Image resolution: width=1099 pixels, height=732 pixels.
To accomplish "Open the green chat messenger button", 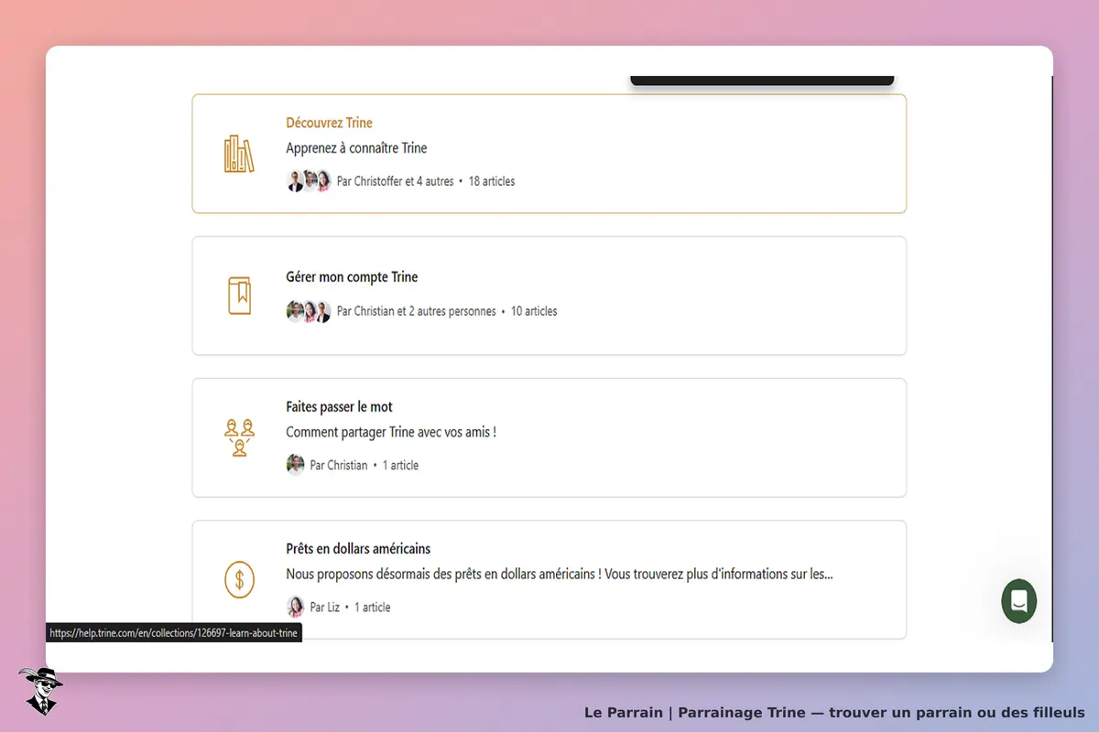I will [x=1019, y=601].
